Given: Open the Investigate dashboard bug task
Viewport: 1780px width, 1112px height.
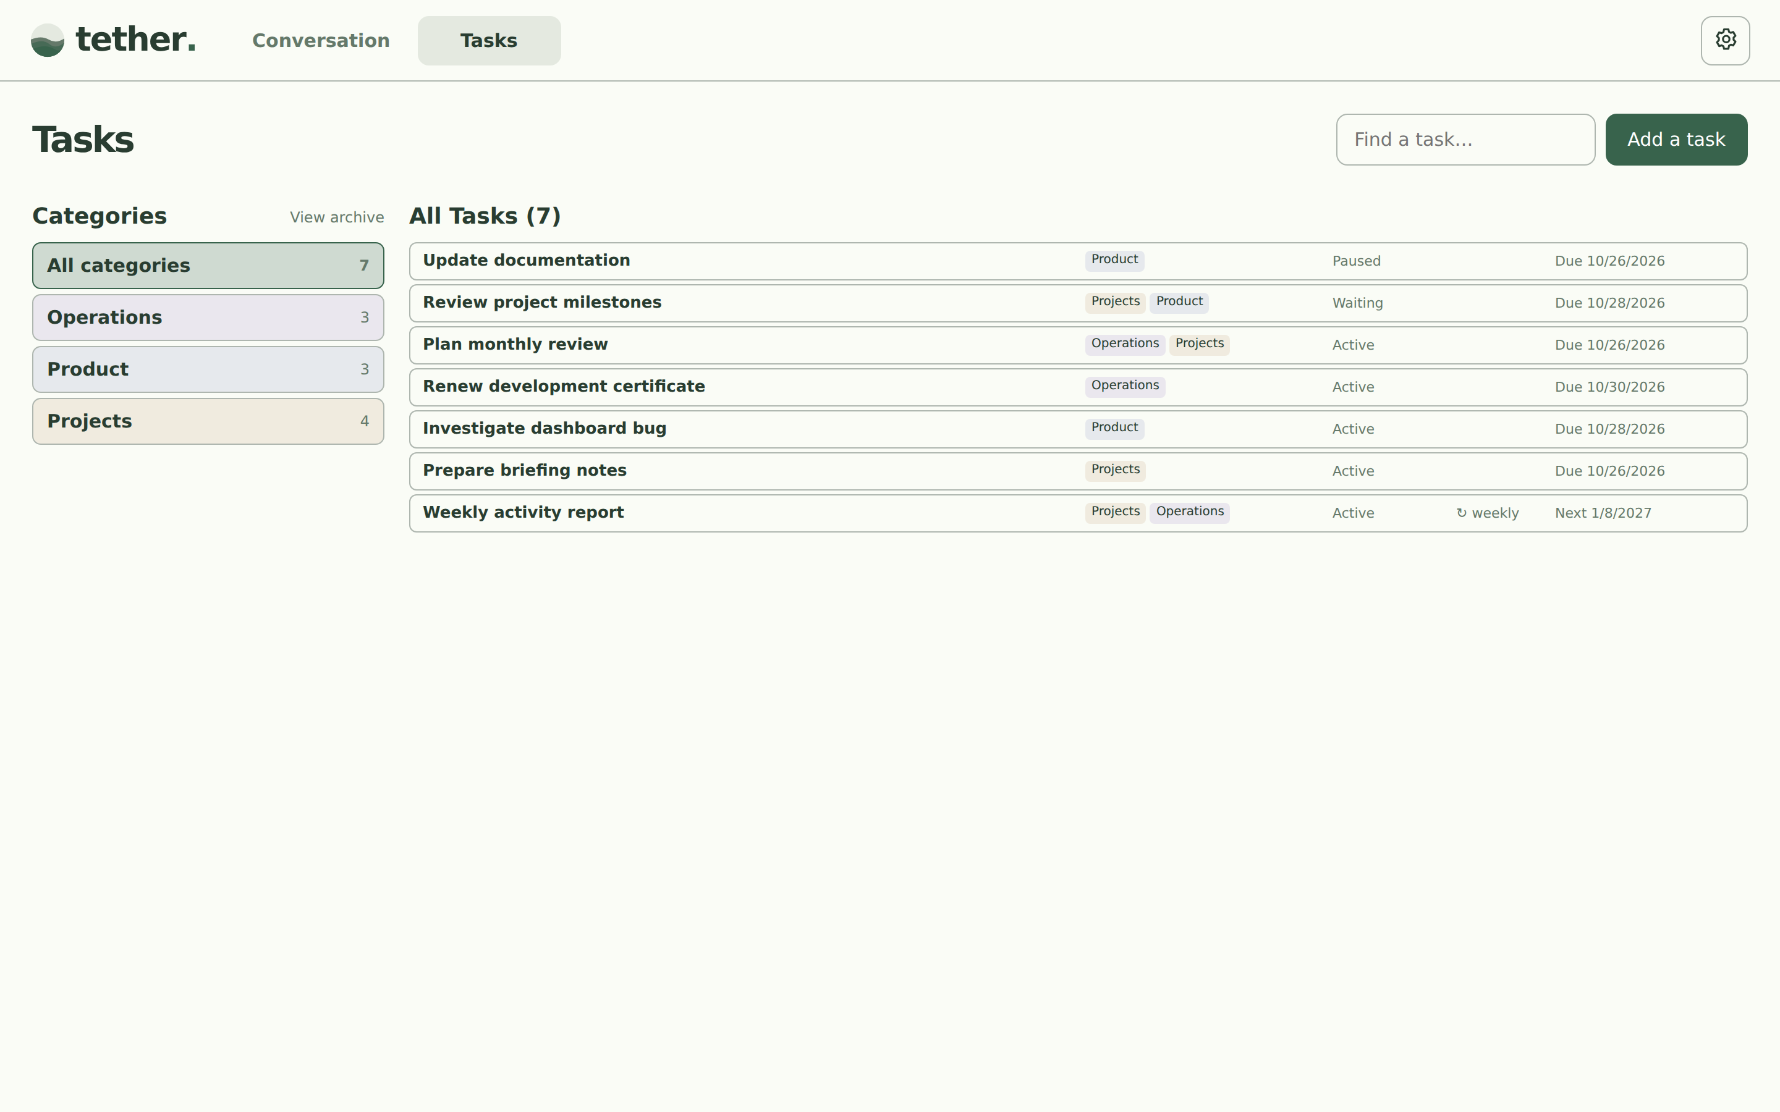Looking at the screenshot, I should (1079, 429).
